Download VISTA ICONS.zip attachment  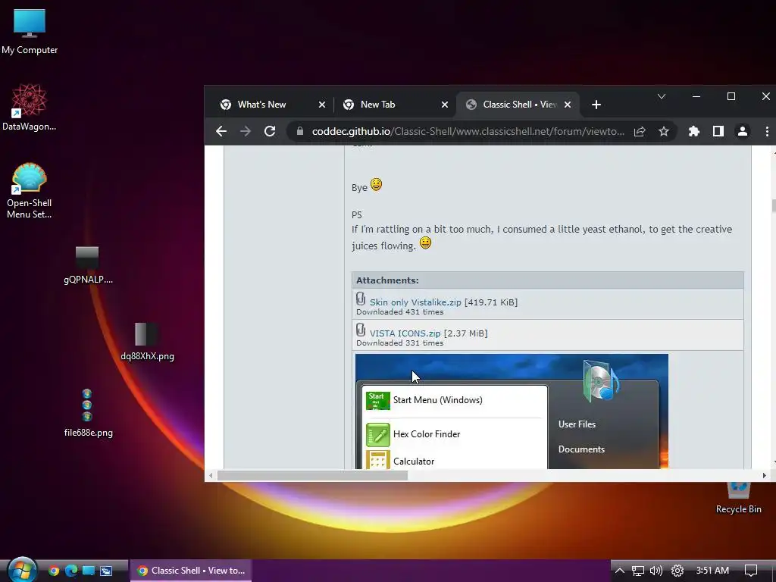coord(405,333)
